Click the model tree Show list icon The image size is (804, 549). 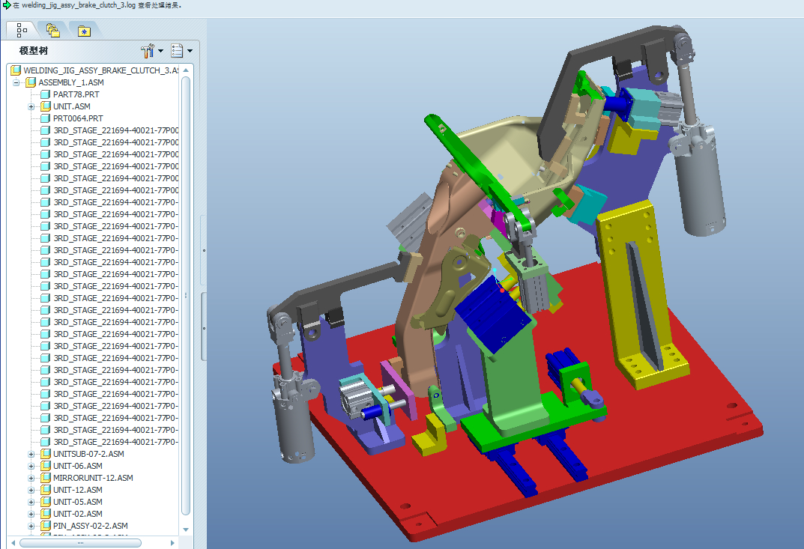coord(177,51)
